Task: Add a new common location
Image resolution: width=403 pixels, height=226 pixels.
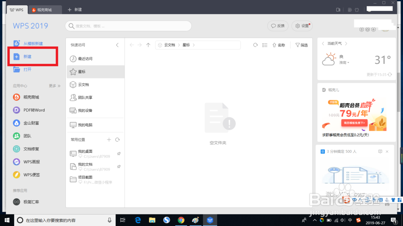Action: click(x=109, y=140)
